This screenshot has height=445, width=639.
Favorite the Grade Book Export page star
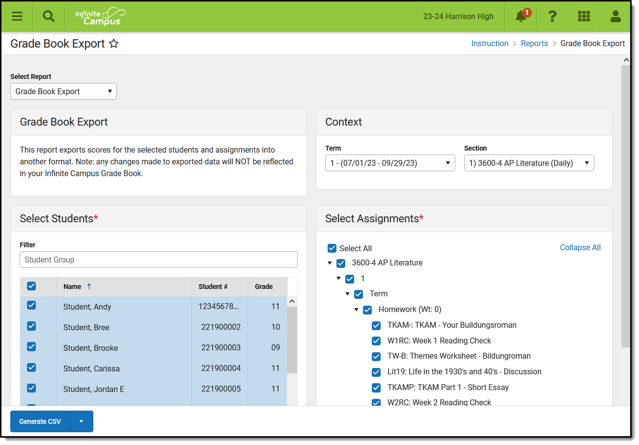pyautogui.click(x=113, y=44)
